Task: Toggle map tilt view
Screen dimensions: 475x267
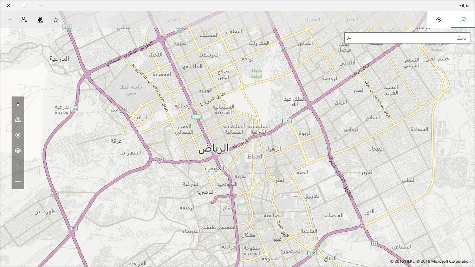Action: click(18, 120)
